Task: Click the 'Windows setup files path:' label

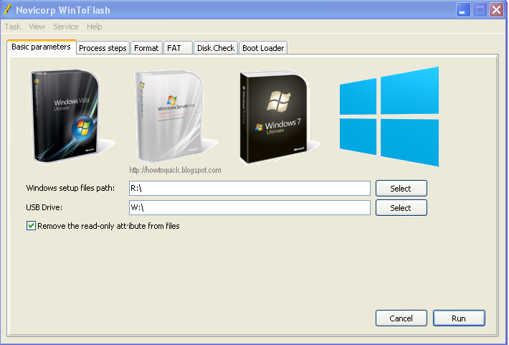Action: 70,188
